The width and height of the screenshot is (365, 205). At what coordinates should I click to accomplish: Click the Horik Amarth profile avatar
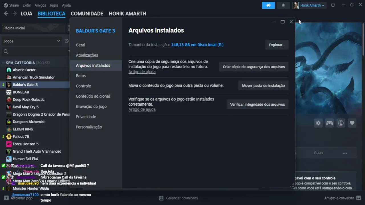click(x=296, y=5)
